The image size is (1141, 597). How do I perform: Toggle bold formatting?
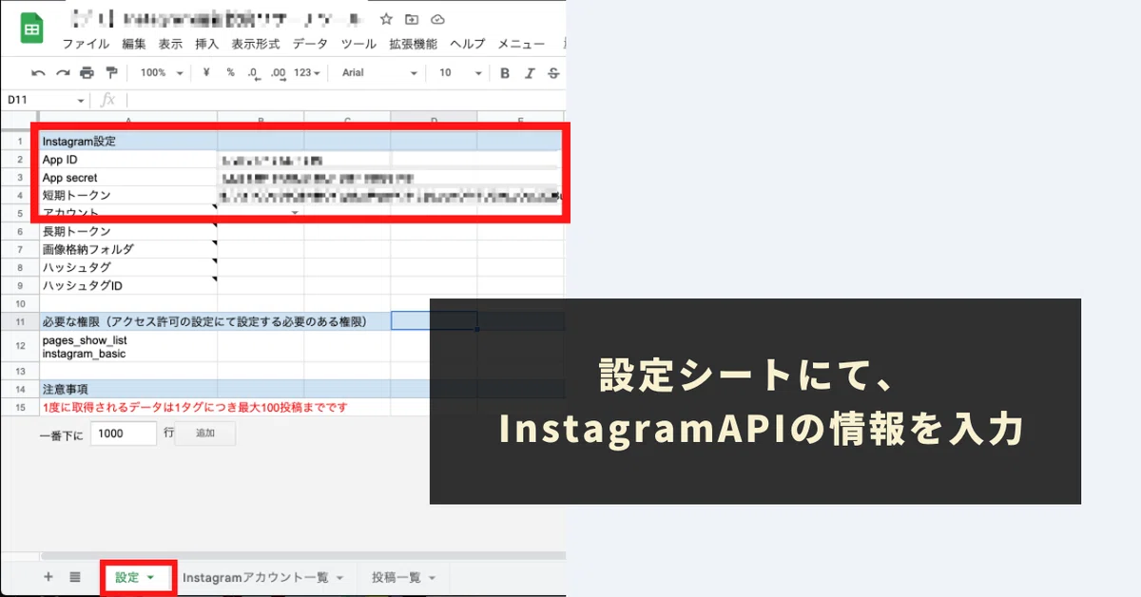pyautogui.click(x=505, y=73)
